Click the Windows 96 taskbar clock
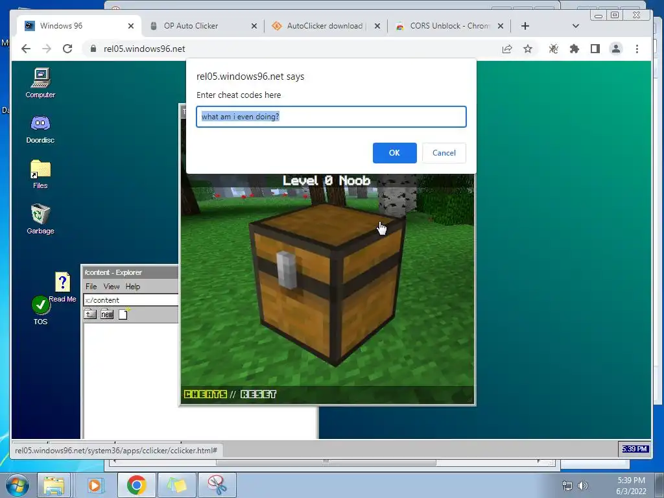The height and width of the screenshot is (498, 664). click(x=634, y=449)
